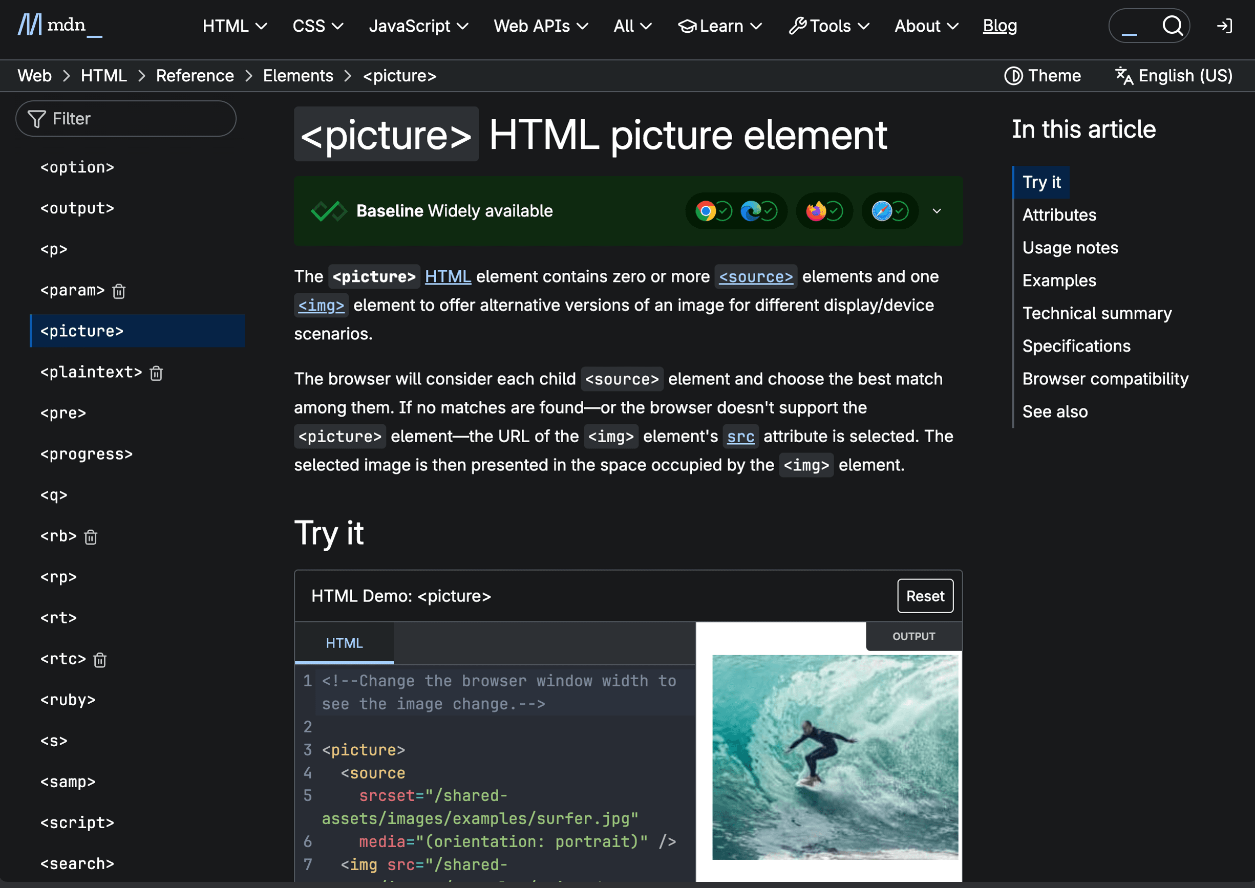Follow the <source> link in intro paragraph
Image resolution: width=1255 pixels, height=888 pixels.
[x=756, y=277]
